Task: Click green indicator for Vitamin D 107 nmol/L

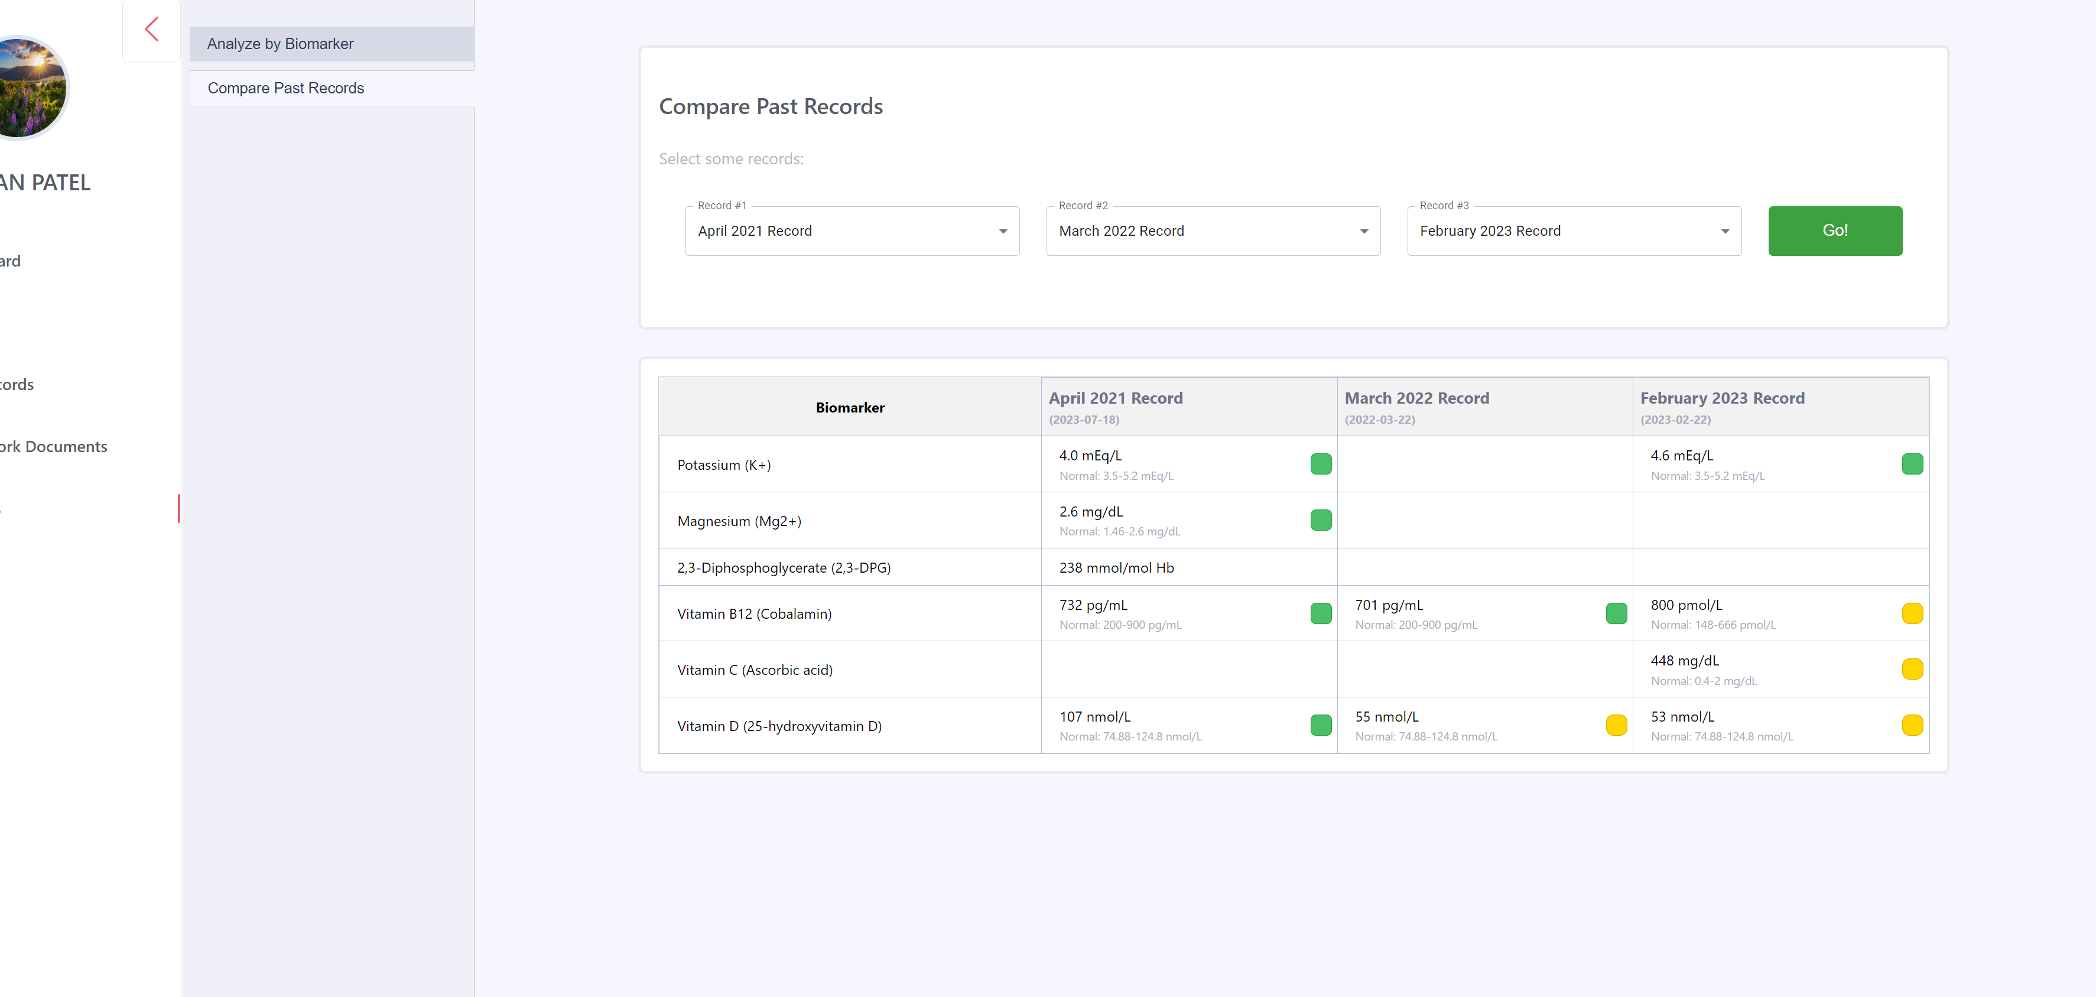Action: (1321, 725)
